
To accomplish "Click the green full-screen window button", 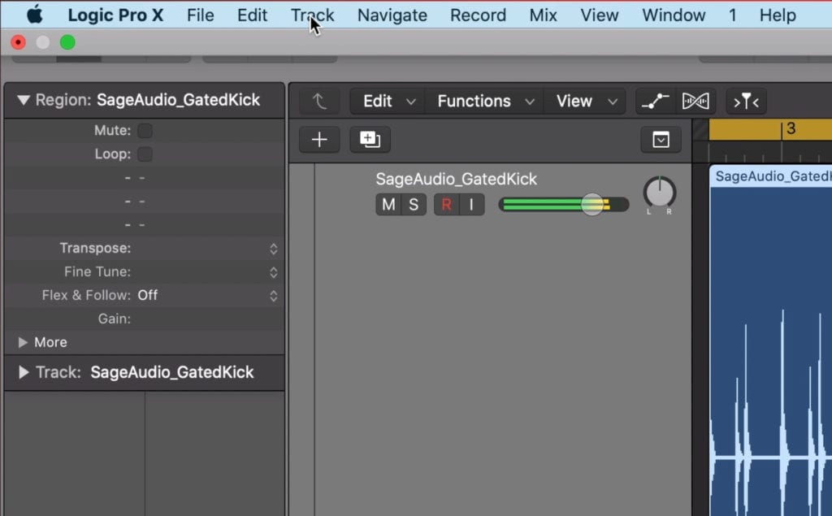I will 67,42.
